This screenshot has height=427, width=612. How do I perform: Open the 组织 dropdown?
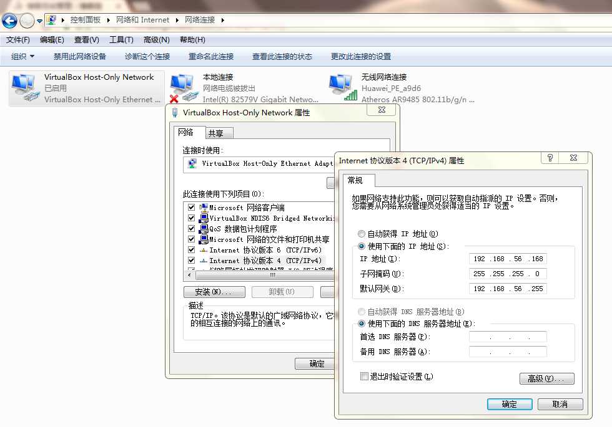(22, 57)
